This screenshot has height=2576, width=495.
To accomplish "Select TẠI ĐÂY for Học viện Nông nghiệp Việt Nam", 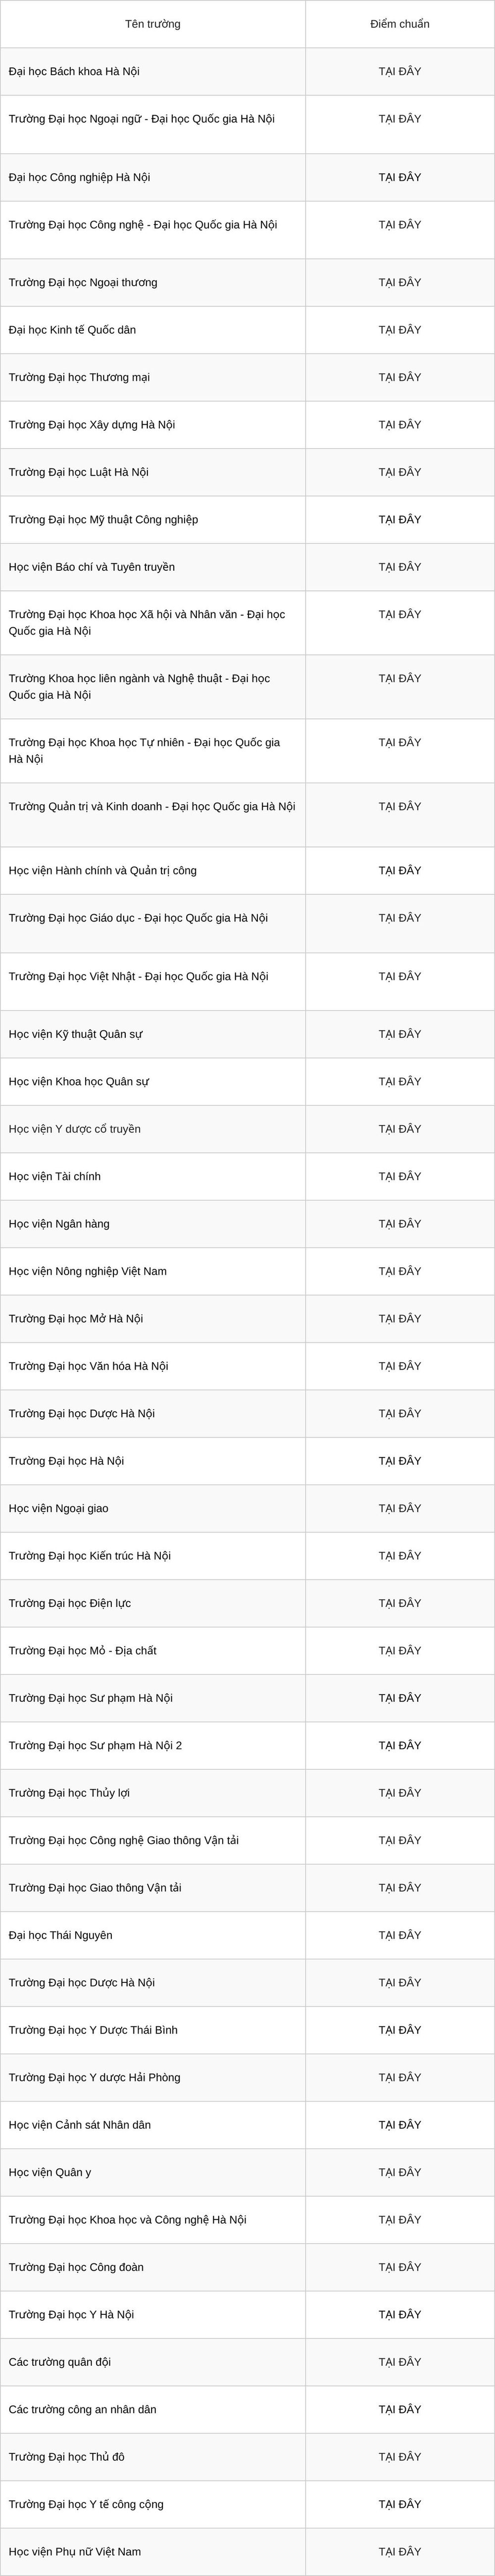I will click(x=400, y=1272).
